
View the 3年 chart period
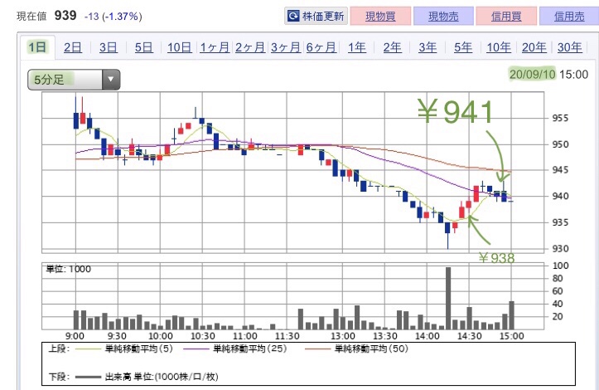428,47
